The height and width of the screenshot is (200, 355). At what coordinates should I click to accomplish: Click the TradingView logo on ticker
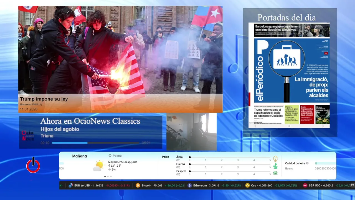tap(352, 185)
